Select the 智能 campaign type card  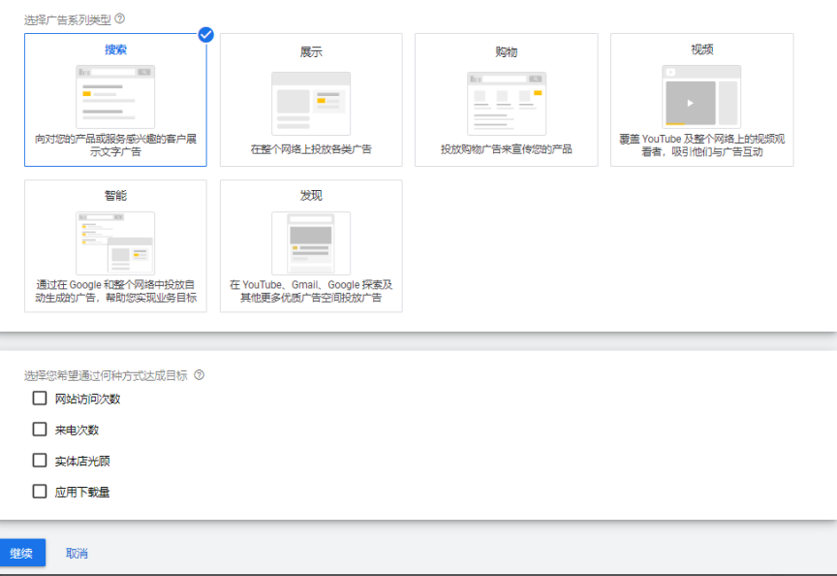point(115,245)
